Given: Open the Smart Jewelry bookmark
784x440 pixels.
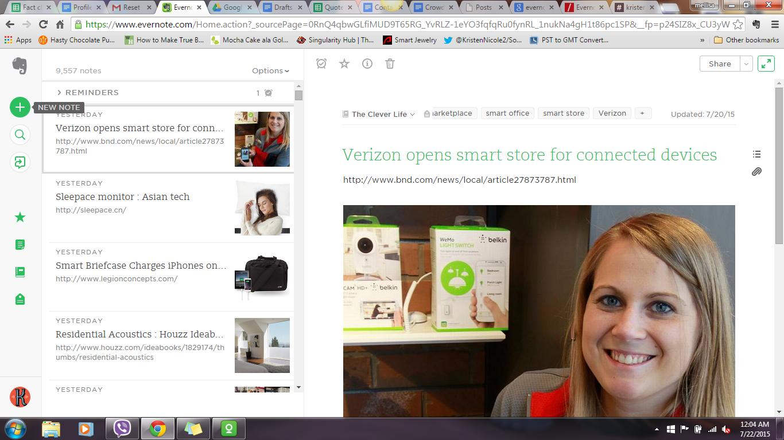Looking at the screenshot, I should tap(410, 40).
